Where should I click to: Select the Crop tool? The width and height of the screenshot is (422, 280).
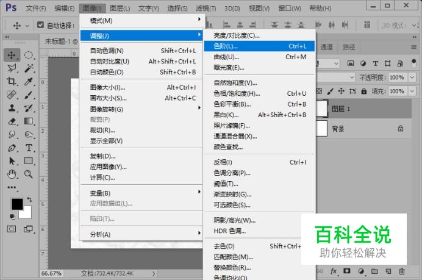[x=12, y=81]
